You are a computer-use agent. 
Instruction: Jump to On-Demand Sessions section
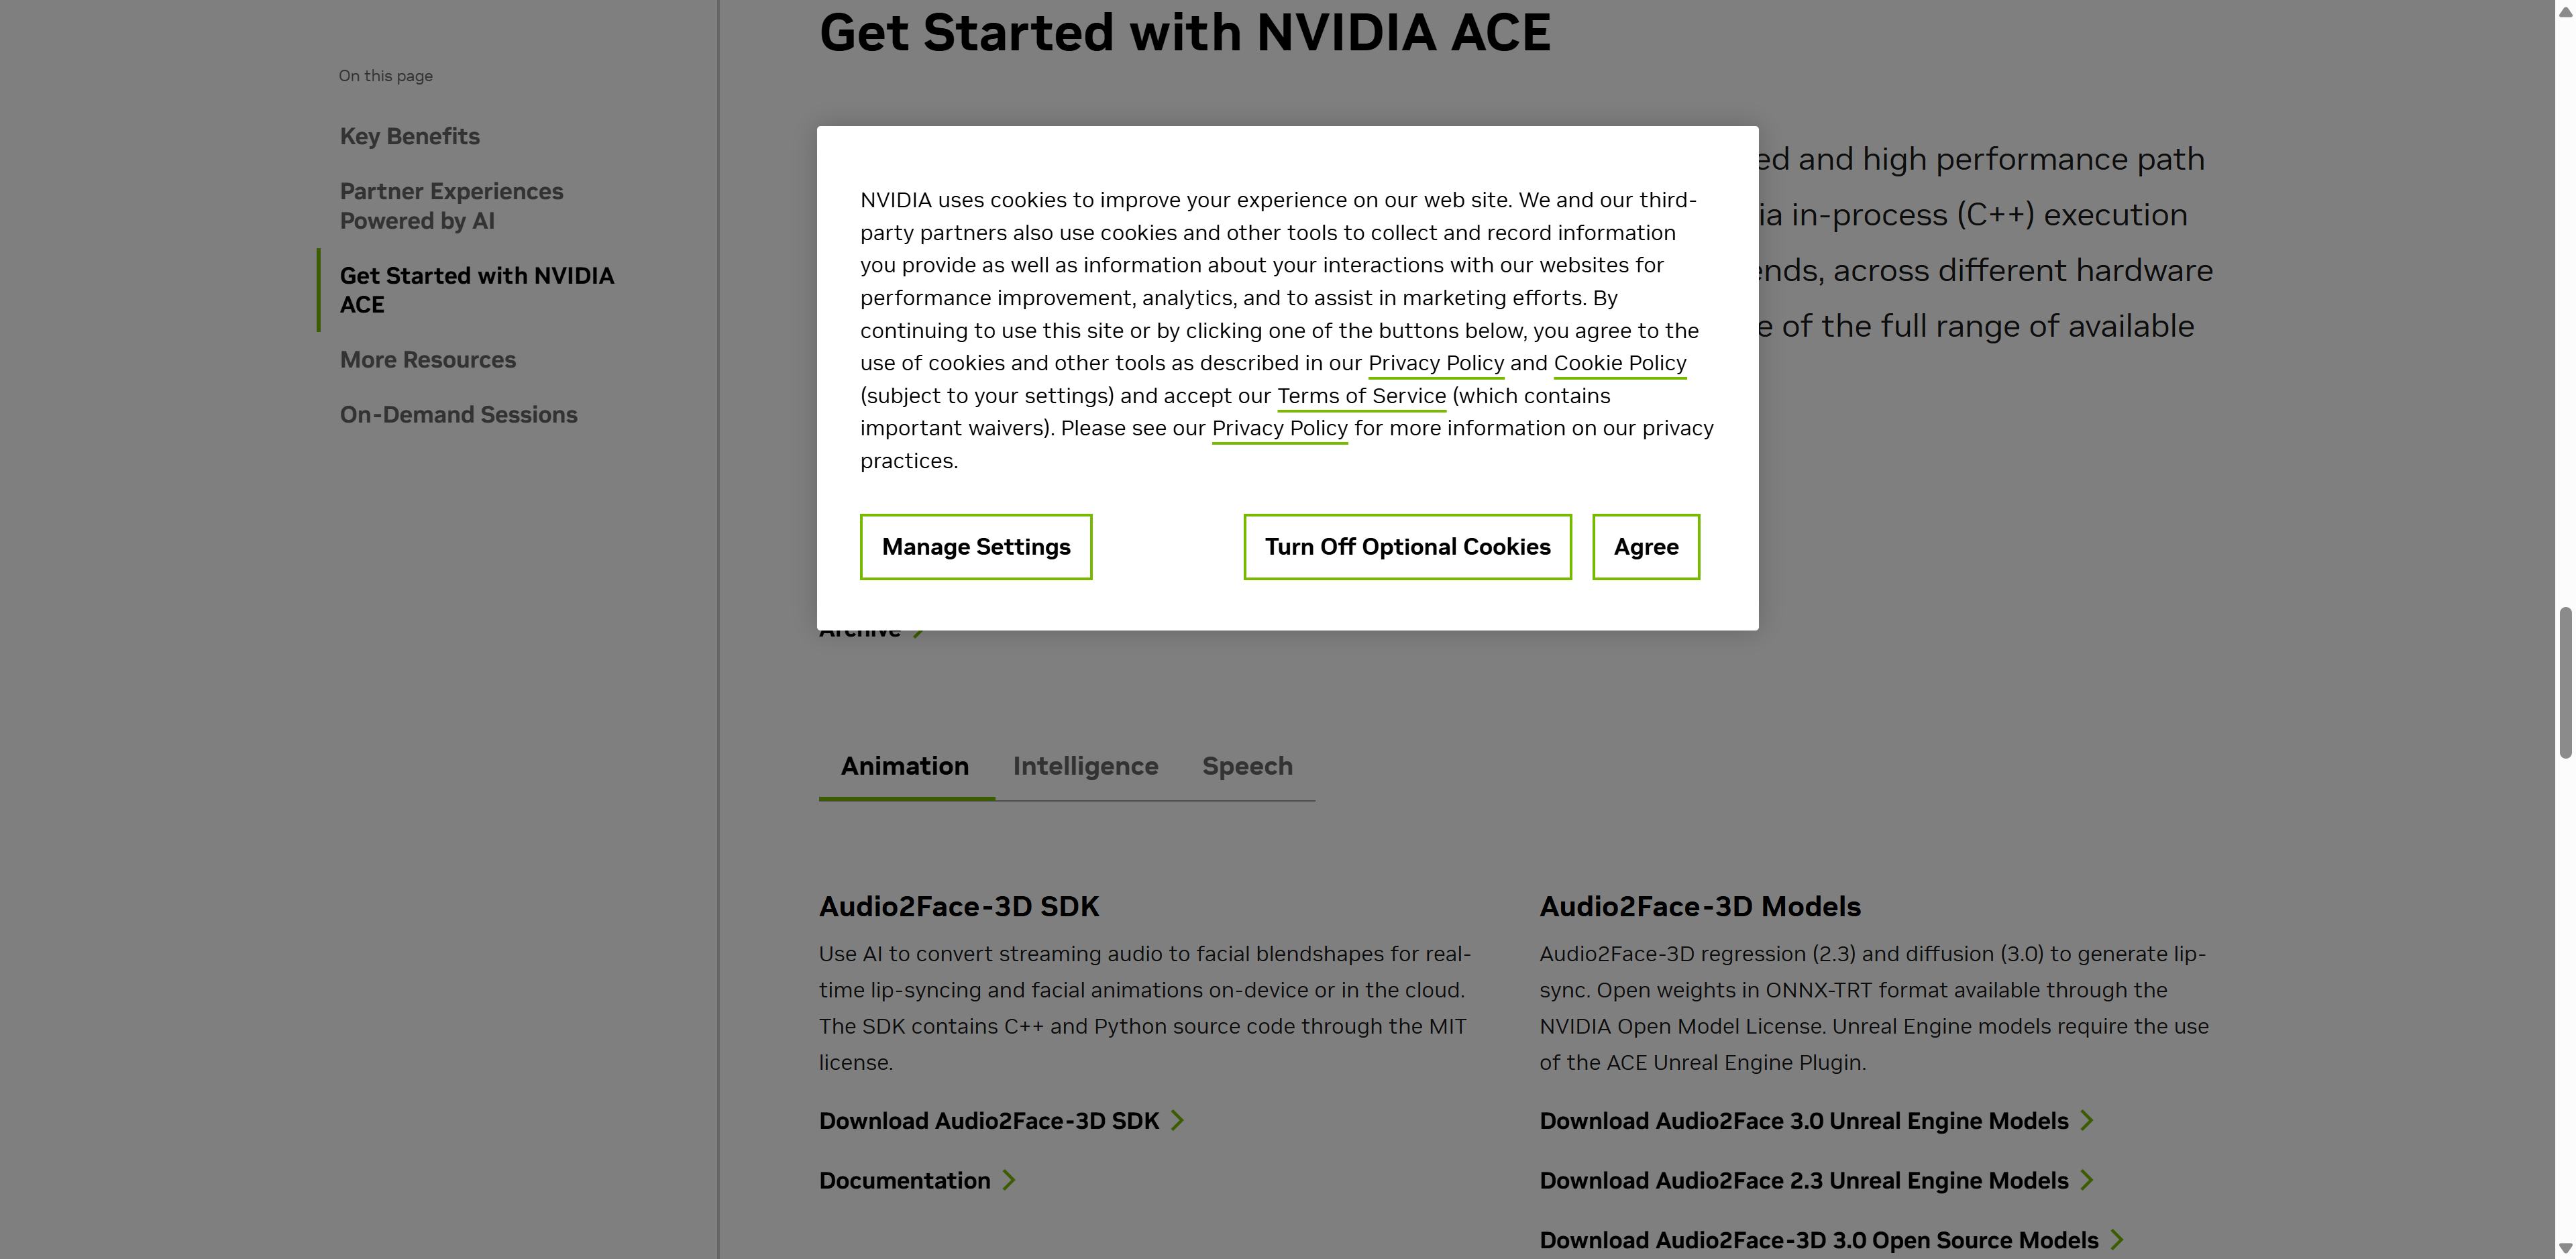point(459,415)
